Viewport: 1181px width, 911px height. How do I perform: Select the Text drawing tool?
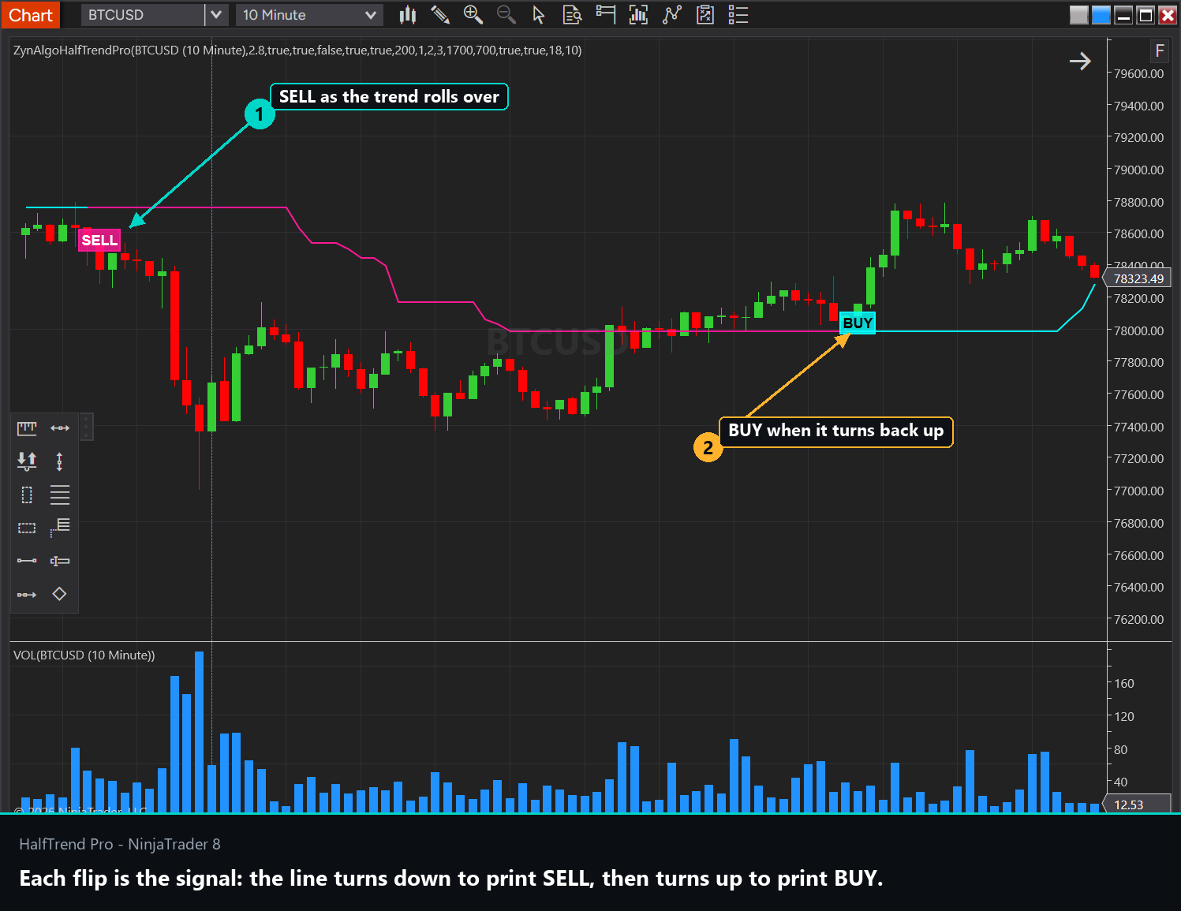60,561
